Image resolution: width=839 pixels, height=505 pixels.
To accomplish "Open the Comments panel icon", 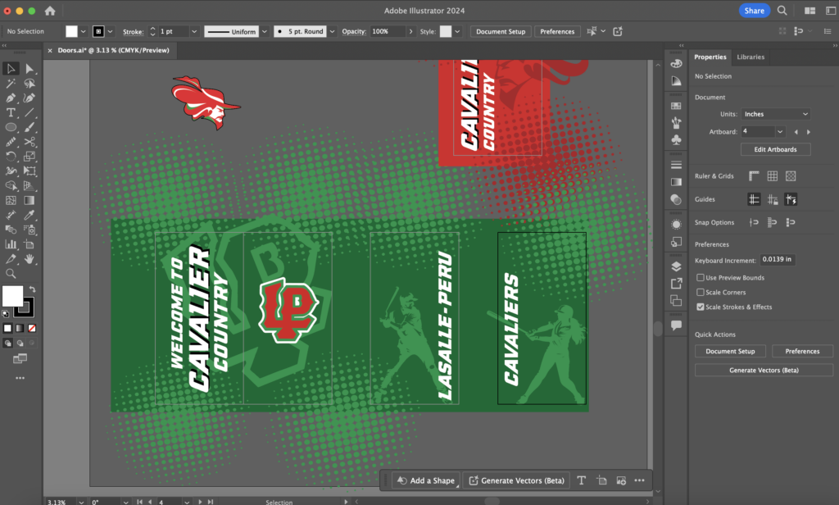I will coord(676,325).
